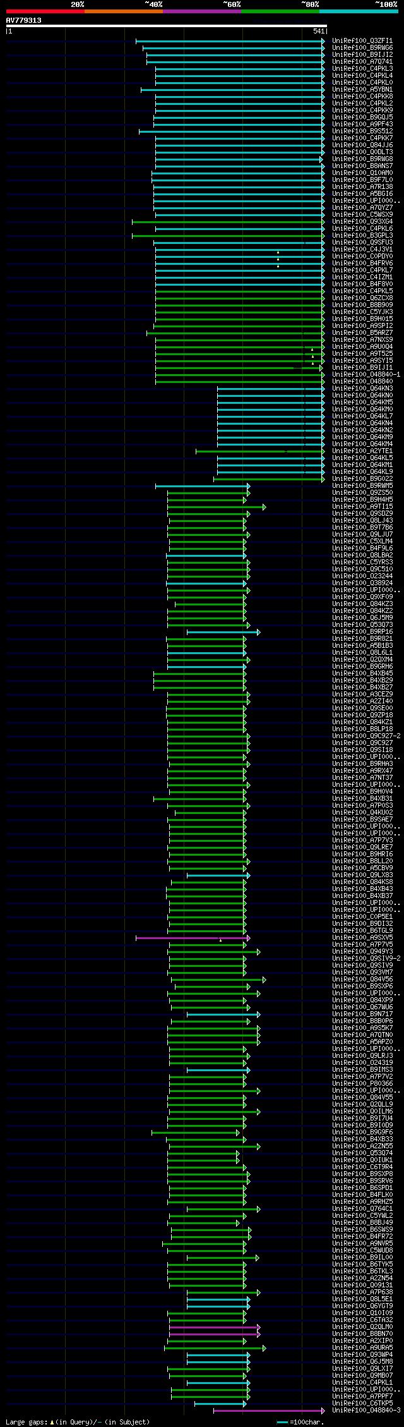Select the UniRef100_B9N717 label
Viewport: 404px width, 1427px height.
[362, 1014]
